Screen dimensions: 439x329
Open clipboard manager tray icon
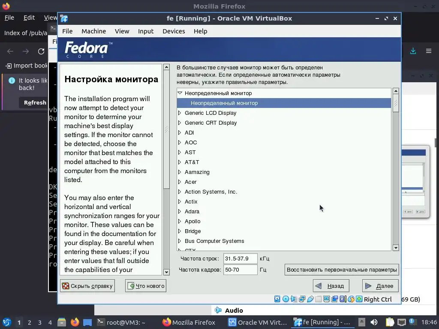point(390,322)
